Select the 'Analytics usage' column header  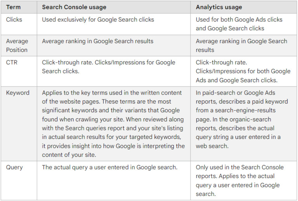click(x=219, y=7)
